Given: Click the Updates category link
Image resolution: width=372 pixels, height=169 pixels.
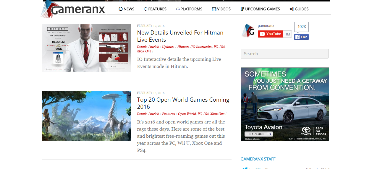Looking at the screenshot, I should [168, 47].
